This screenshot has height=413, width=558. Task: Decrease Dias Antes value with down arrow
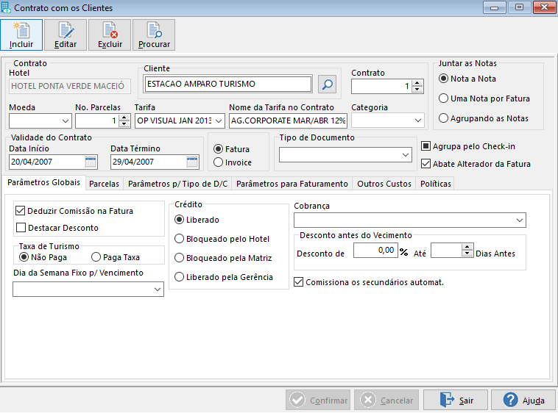coord(467,254)
